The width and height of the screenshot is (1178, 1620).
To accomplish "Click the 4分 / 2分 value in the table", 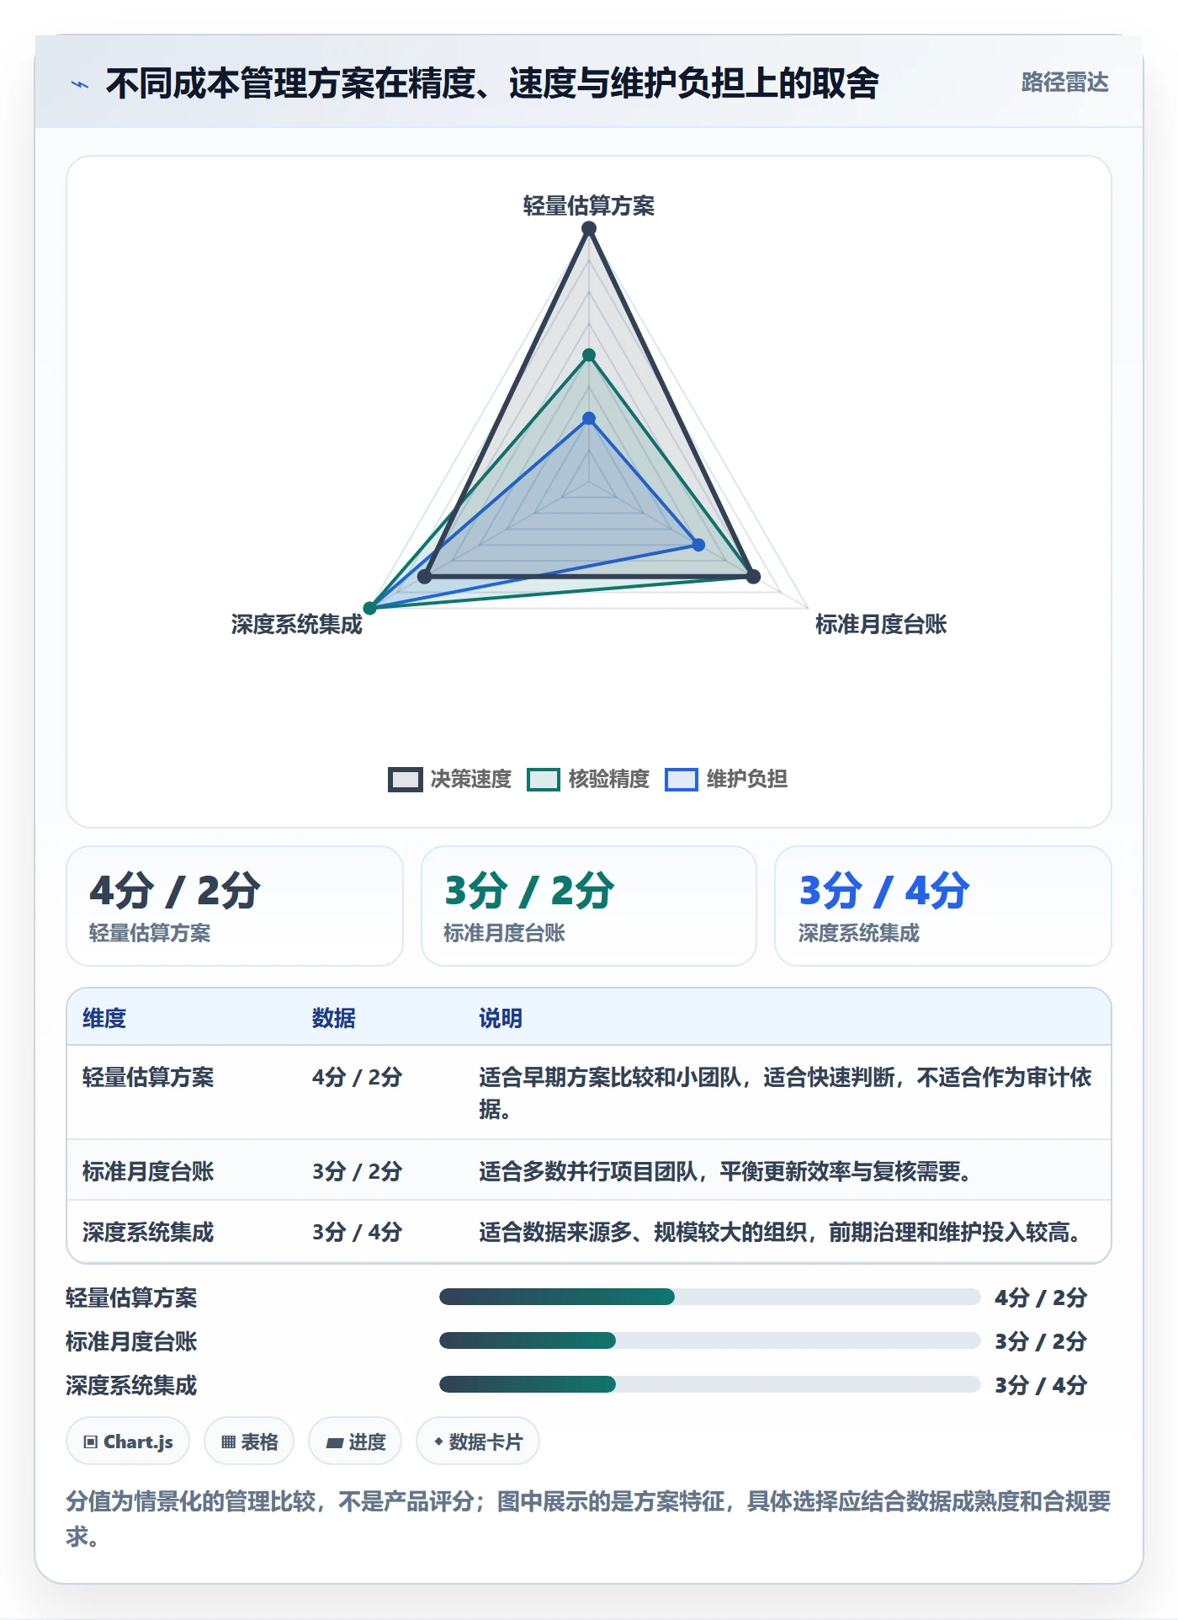I will pyautogui.click(x=358, y=1077).
